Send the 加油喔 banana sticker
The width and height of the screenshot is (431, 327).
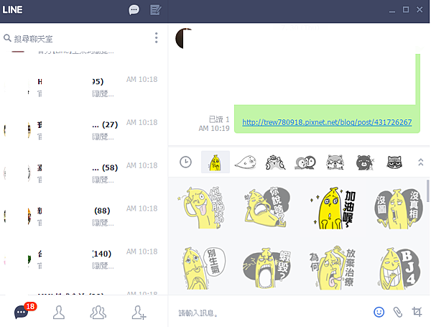[333, 208]
